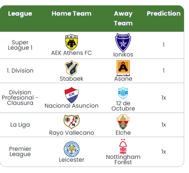Select the Premier League league label
Viewport: 189px width, 173px height.
20,152
